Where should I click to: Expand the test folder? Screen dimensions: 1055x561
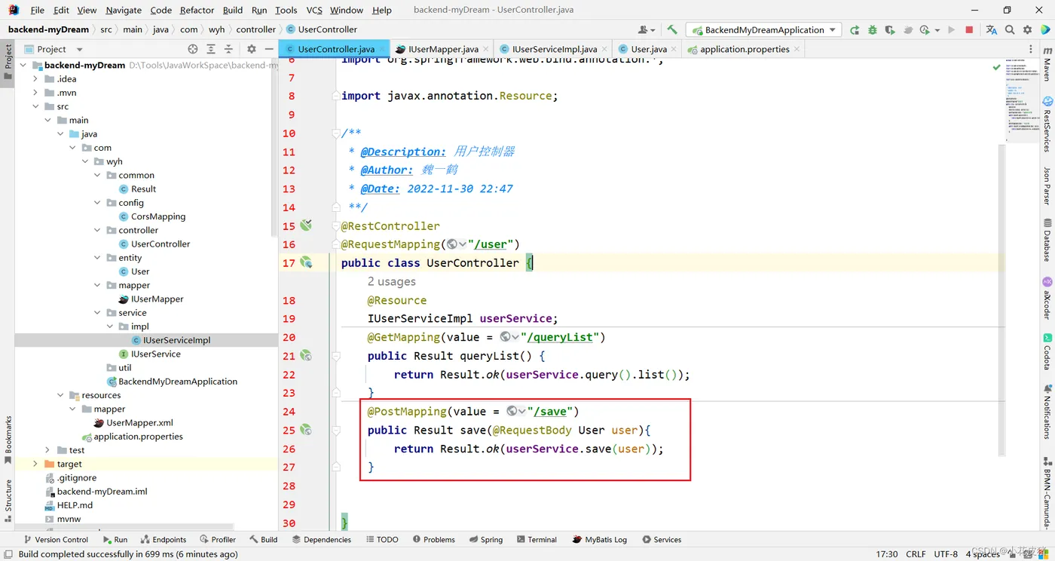pyautogui.click(x=48, y=450)
